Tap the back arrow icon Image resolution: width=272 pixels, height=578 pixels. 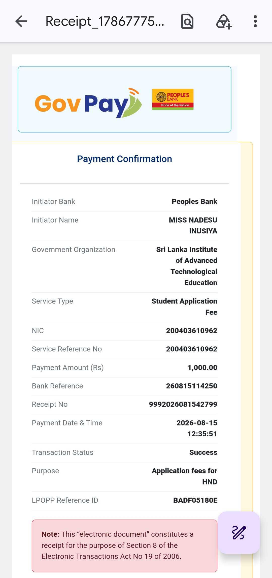coord(21,21)
